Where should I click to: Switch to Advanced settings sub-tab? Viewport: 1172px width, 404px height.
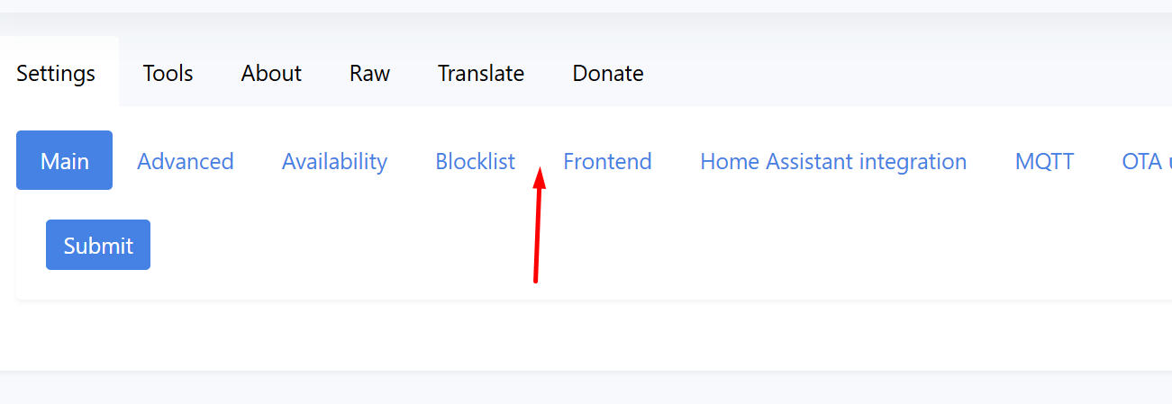tap(185, 161)
